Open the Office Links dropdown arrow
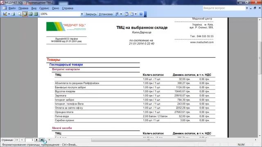 pos(121,14)
